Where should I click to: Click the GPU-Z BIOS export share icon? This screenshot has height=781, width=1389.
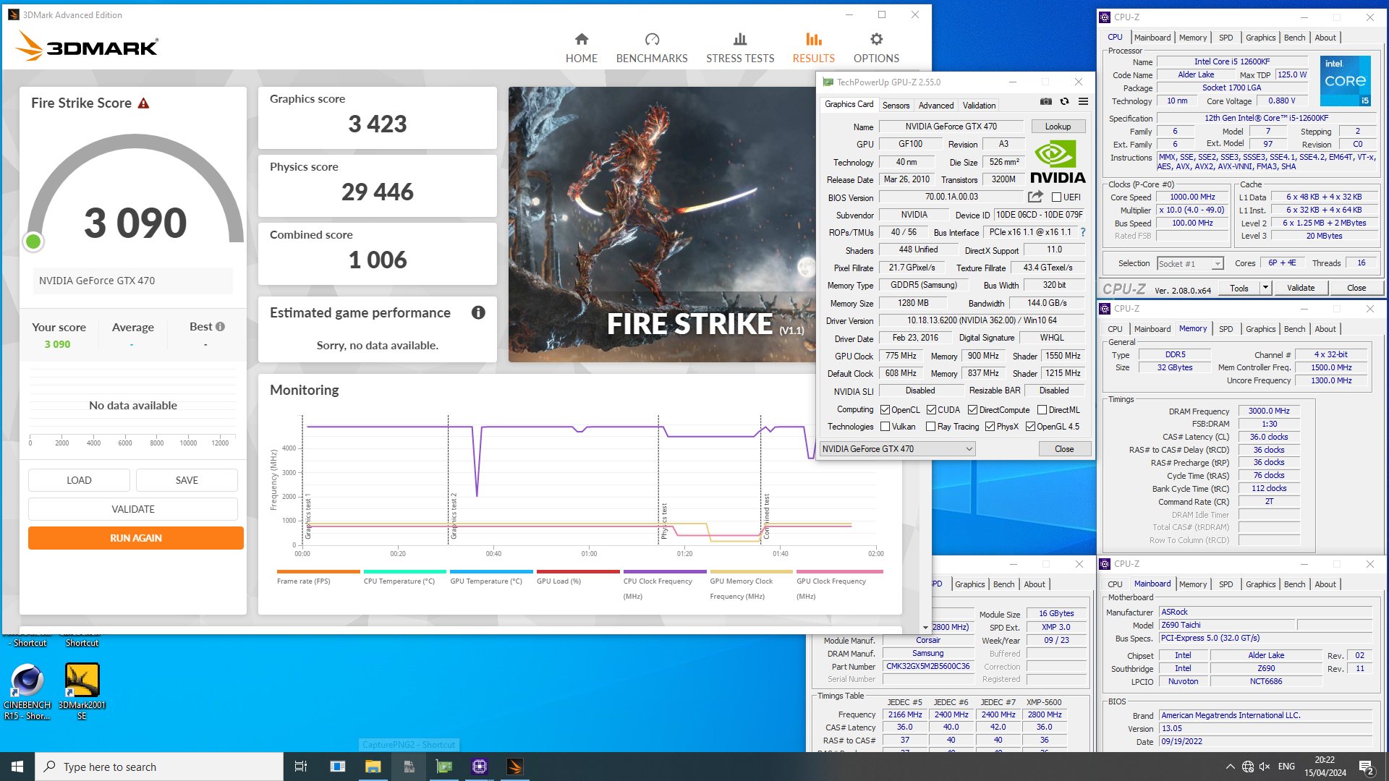[x=1035, y=197]
